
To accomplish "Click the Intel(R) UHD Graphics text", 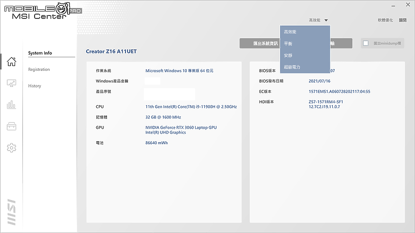I will [x=165, y=133].
